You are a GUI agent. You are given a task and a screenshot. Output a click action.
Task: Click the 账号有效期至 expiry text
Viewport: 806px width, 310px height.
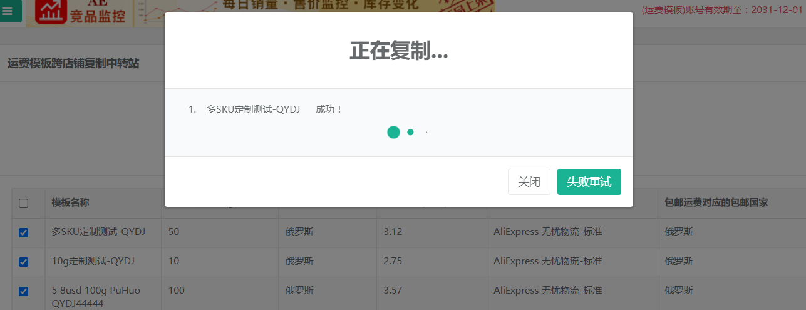tap(722, 10)
